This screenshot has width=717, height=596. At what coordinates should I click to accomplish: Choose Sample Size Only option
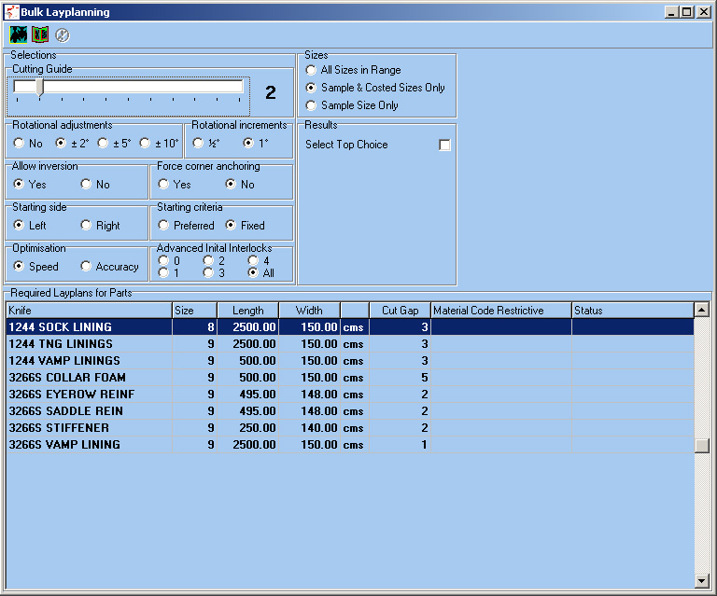click(311, 105)
